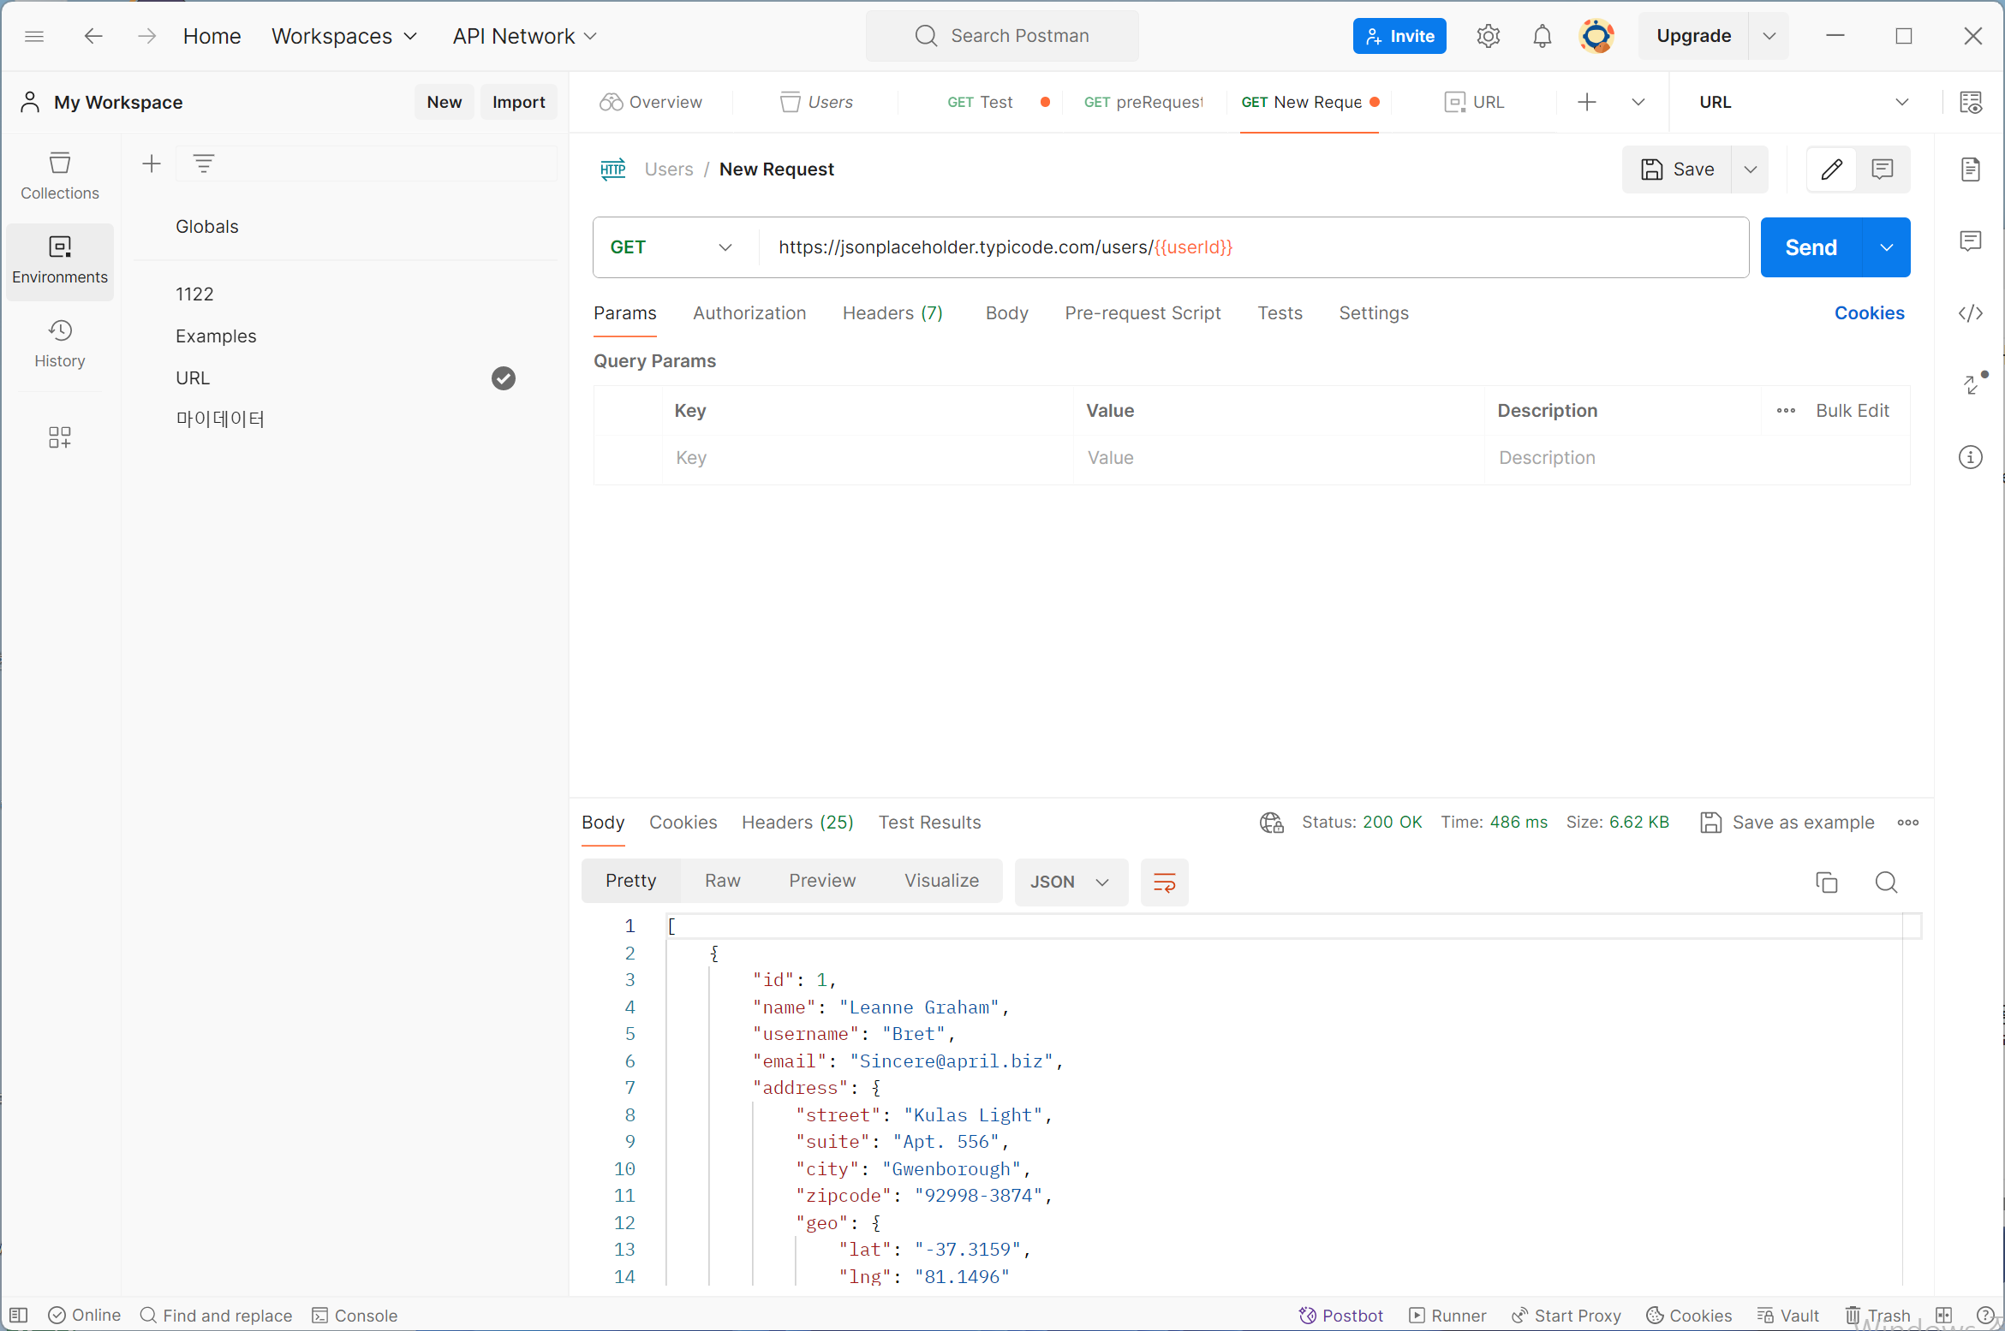Expand the Send button dropdown arrow

(1886, 247)
